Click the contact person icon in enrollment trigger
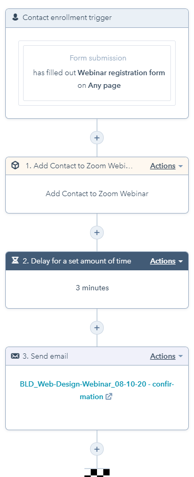This screenshot has width=194, height=477. click(x=15, y=17)
